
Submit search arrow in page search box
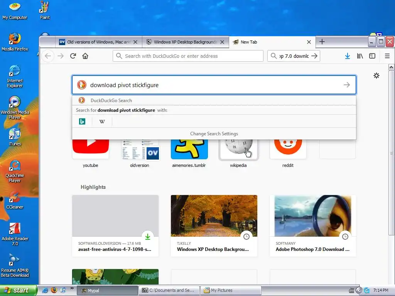(347, 85)
